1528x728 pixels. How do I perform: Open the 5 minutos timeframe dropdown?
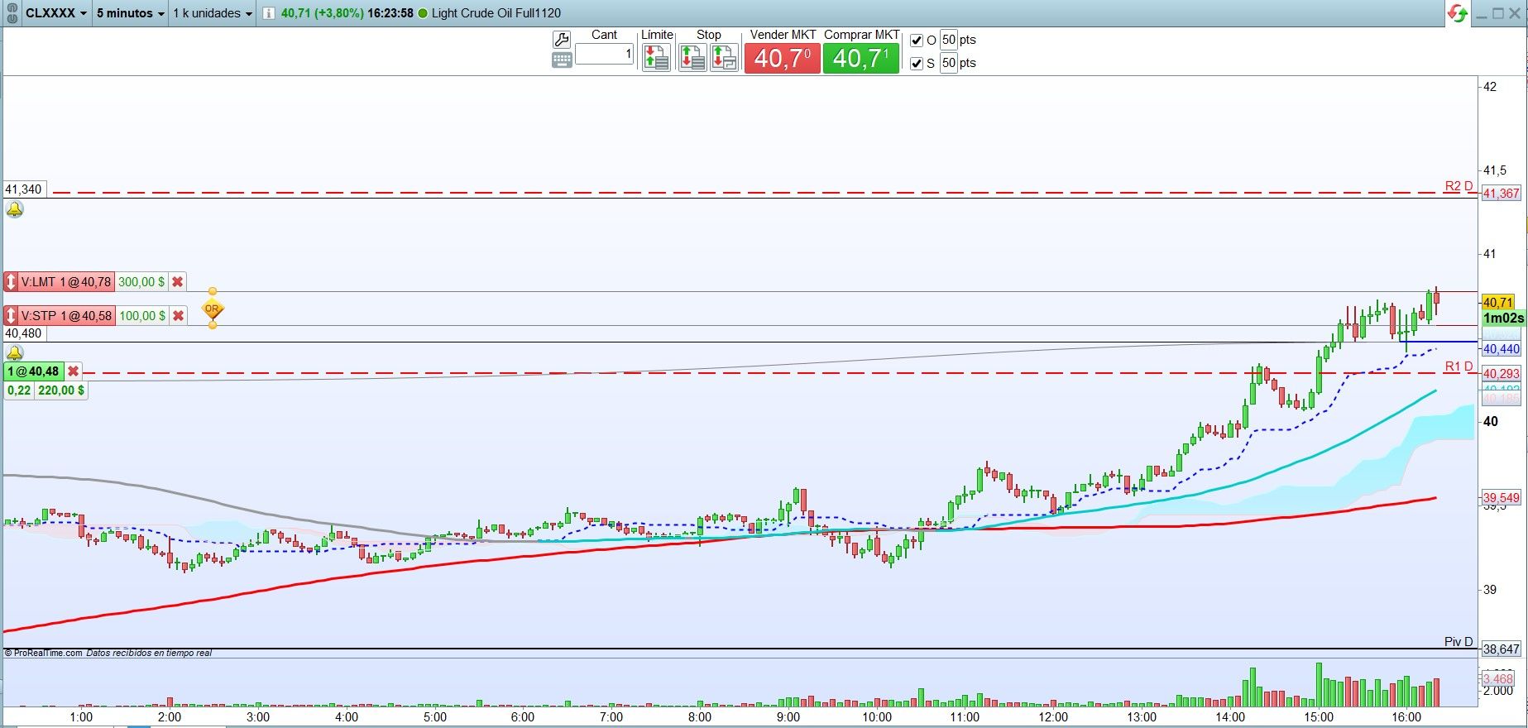coord(131,13)
